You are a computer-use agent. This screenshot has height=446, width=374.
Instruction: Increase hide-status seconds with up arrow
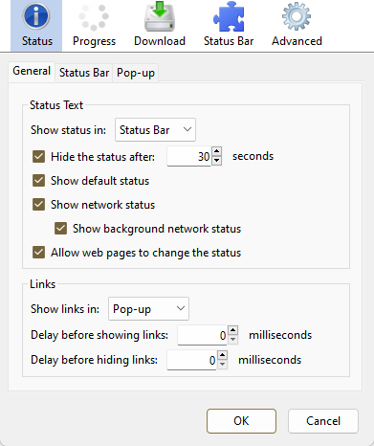point(217,151)
